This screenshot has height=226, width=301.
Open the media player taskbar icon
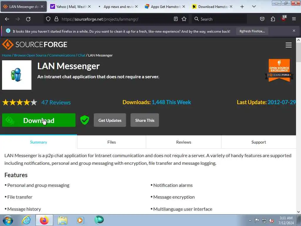(x=81, y=220)
